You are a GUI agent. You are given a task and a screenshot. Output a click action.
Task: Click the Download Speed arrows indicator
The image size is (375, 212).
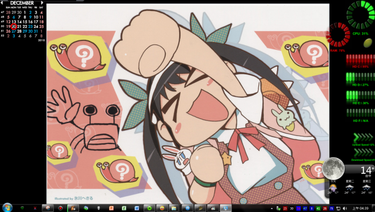point(363,153)
